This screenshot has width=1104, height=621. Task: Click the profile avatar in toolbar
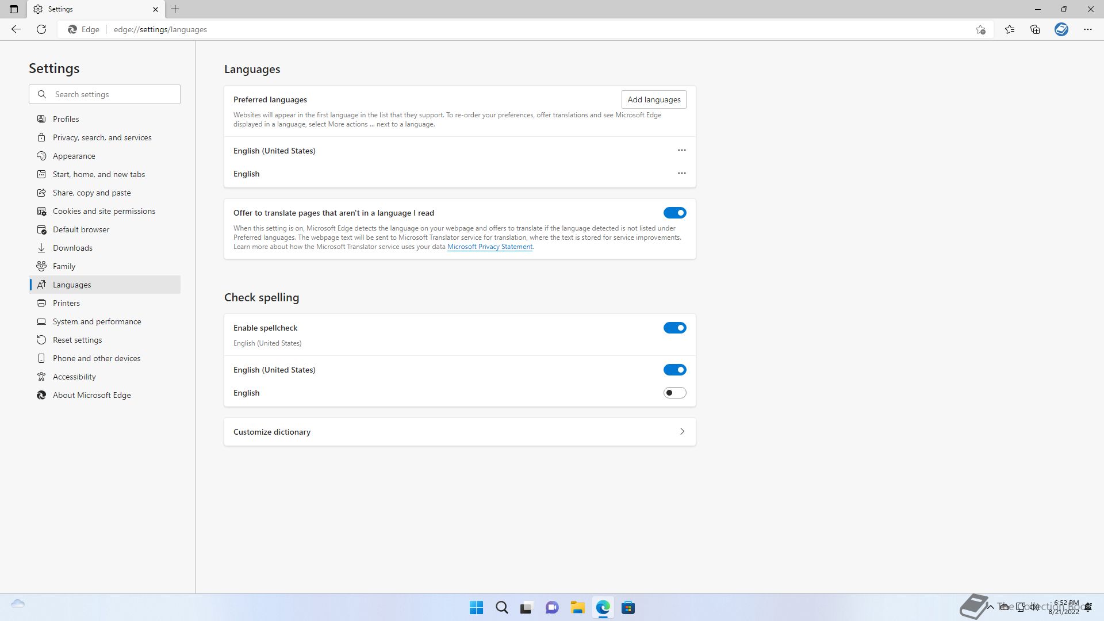click(x=1061, y=29)
